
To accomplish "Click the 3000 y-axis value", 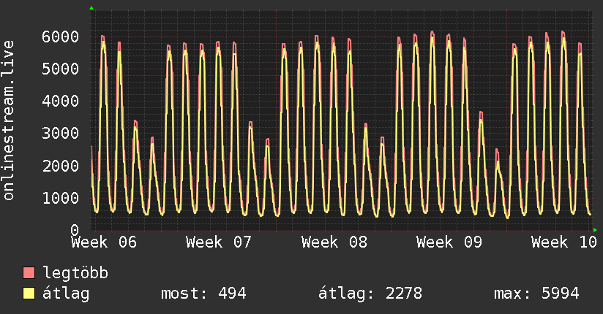I will [x=61, y=134].
